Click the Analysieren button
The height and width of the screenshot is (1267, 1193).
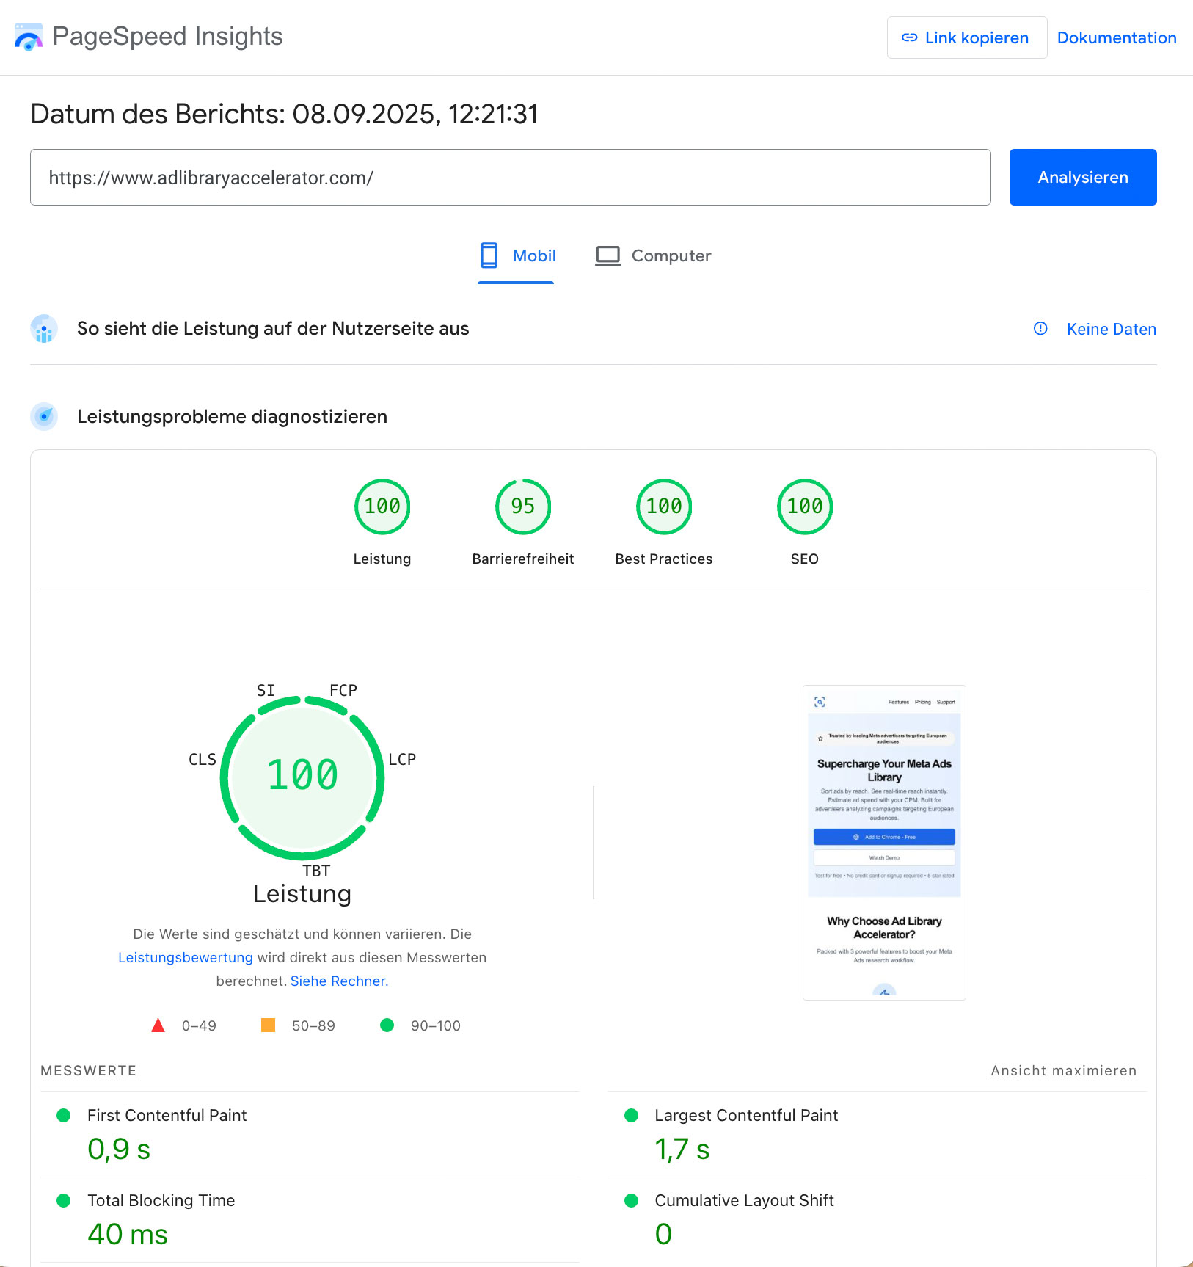click(x=1082, y=178)
